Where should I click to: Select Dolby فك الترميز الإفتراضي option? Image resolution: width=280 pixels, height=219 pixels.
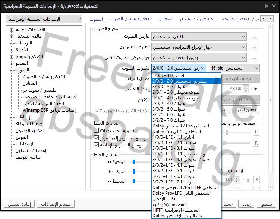(186, 216)
